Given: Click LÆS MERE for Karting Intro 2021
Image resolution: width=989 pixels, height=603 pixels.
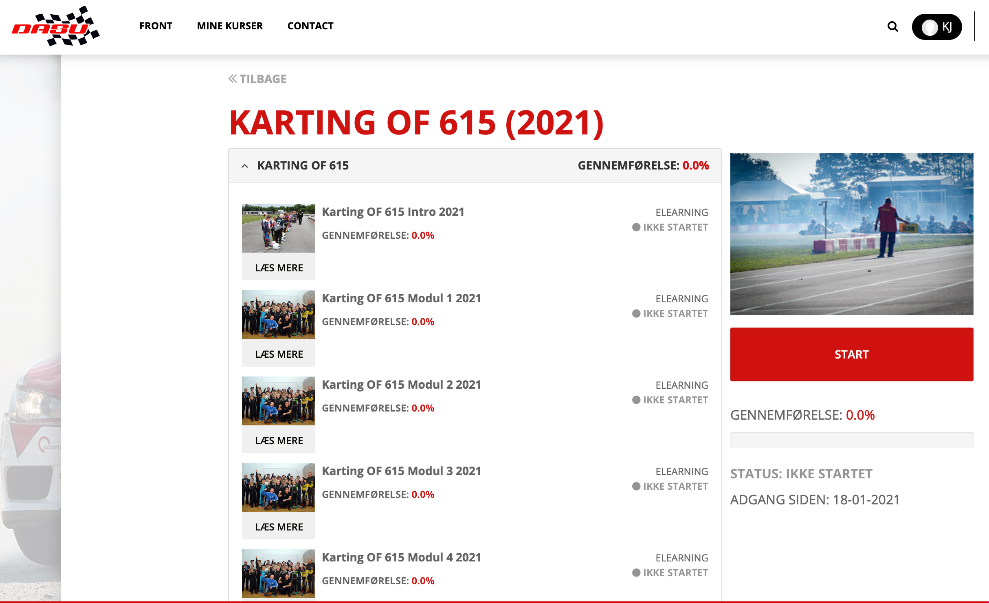Looking at the screenshot, I should pyautogui.click(x=279, y=268).
